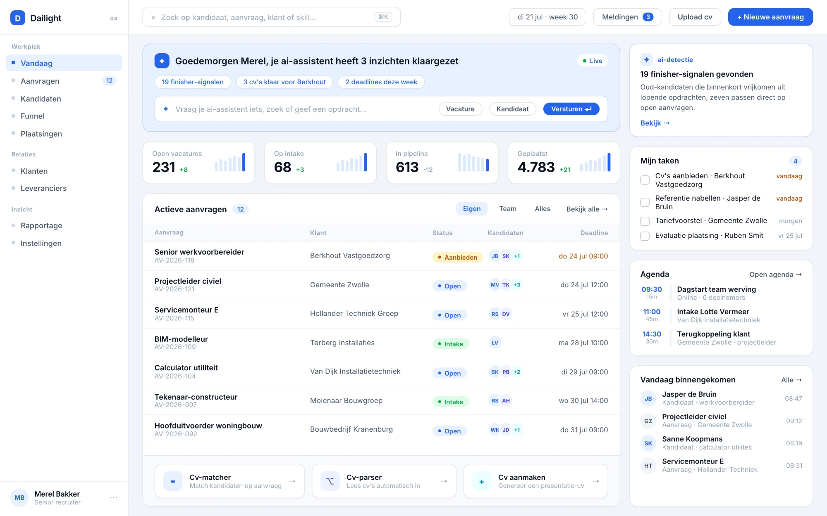Click the MV avatar in Projectleider civiel row

[x=495, y=285]
